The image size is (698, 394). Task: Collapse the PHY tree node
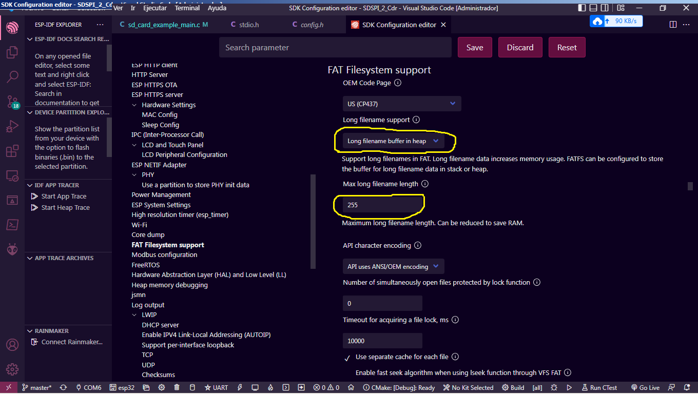pyautogui.click(x=134, y=175)
